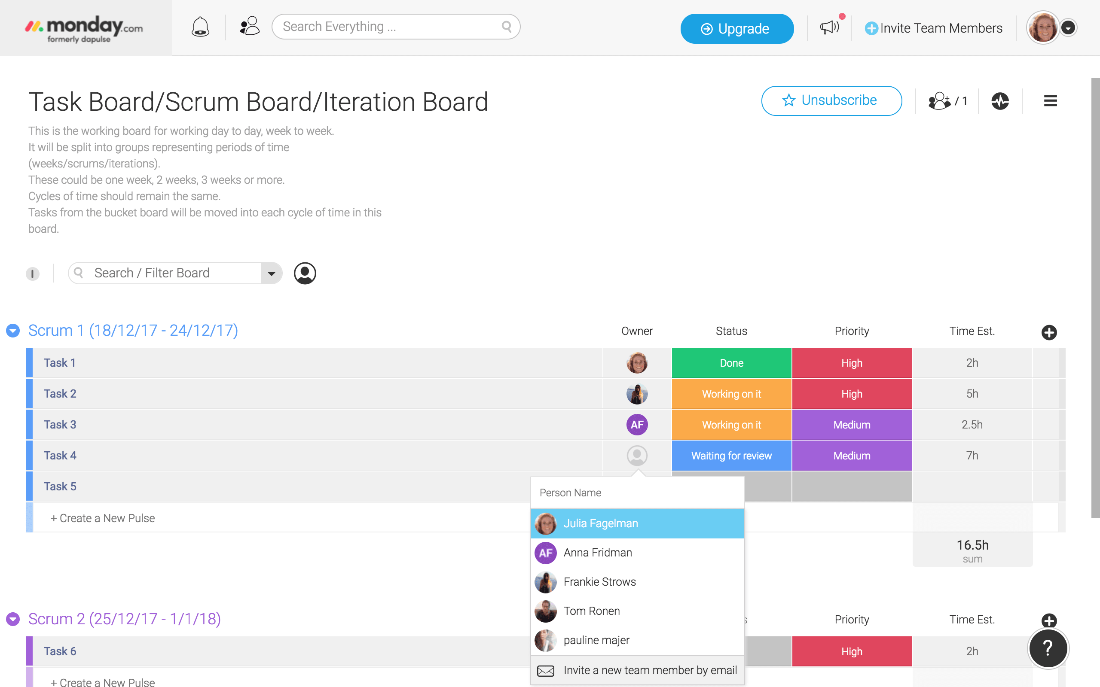Open the help question mark button

click(1048, 648)
